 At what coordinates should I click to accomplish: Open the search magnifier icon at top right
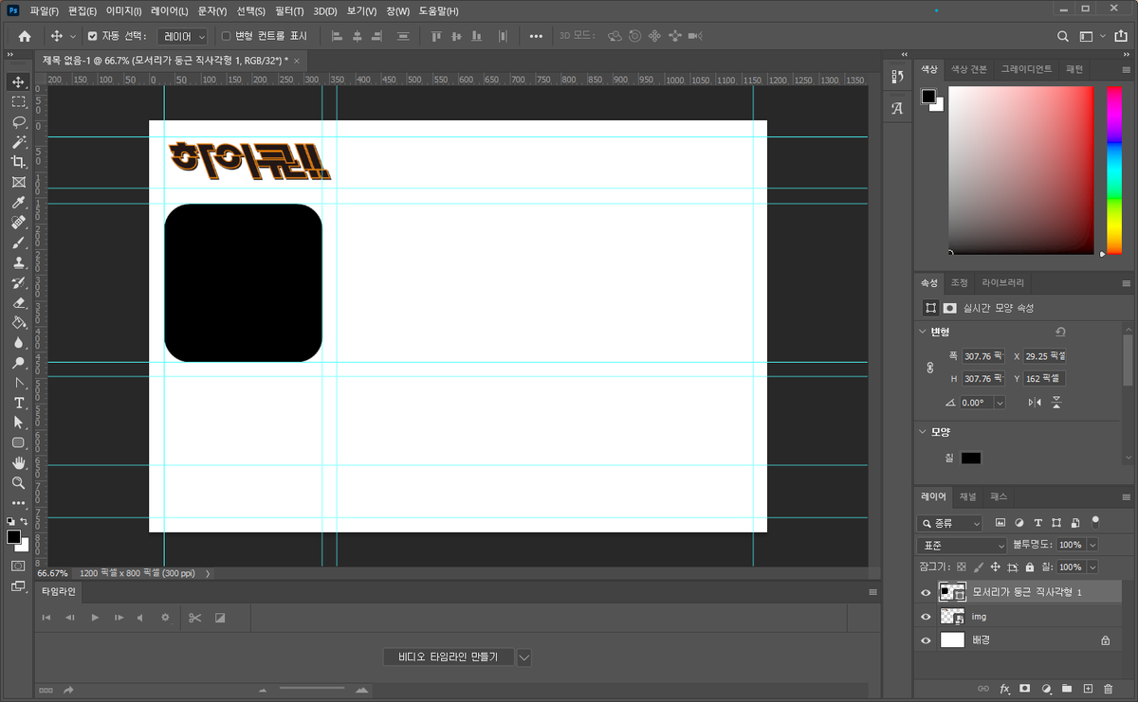click(1063, 36)
